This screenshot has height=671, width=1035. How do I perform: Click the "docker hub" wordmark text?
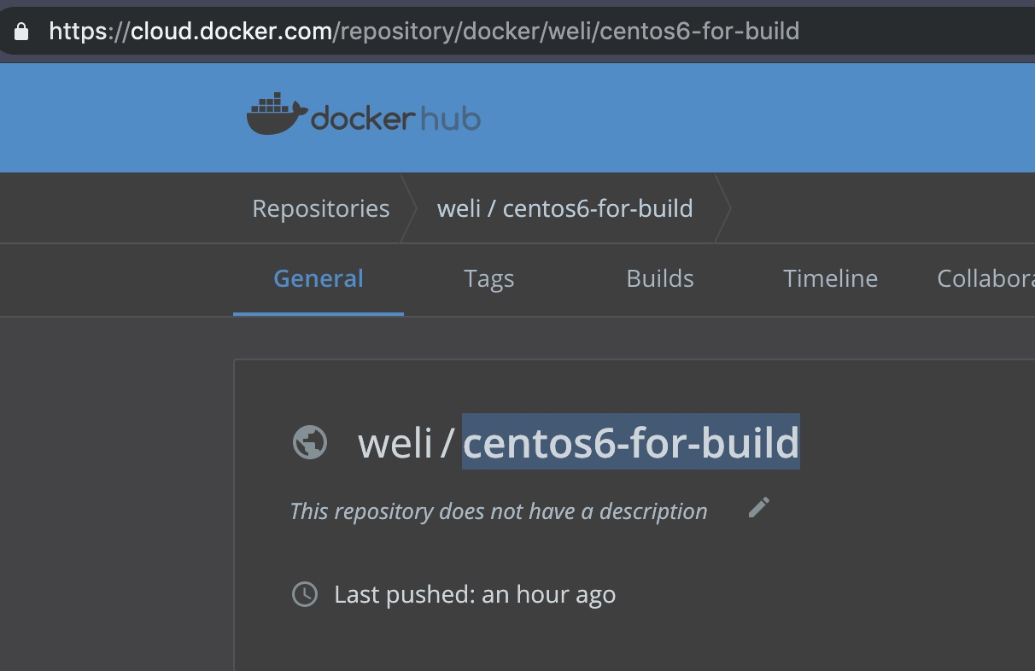coord(395,119)
